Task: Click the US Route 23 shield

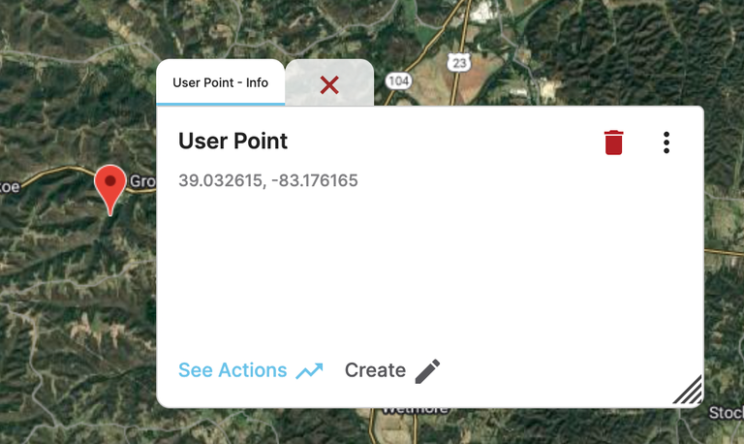Action: (x=459, y=62)
